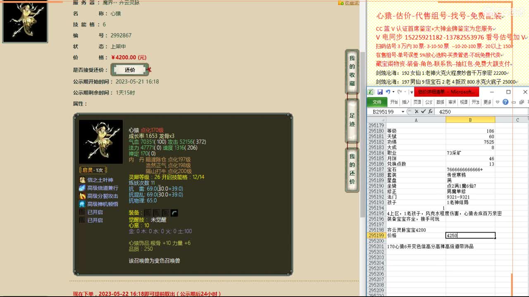Toggle the first 已开启 checkbox
The height and width of the screenshot is (297, 529).
click(82, 212)
